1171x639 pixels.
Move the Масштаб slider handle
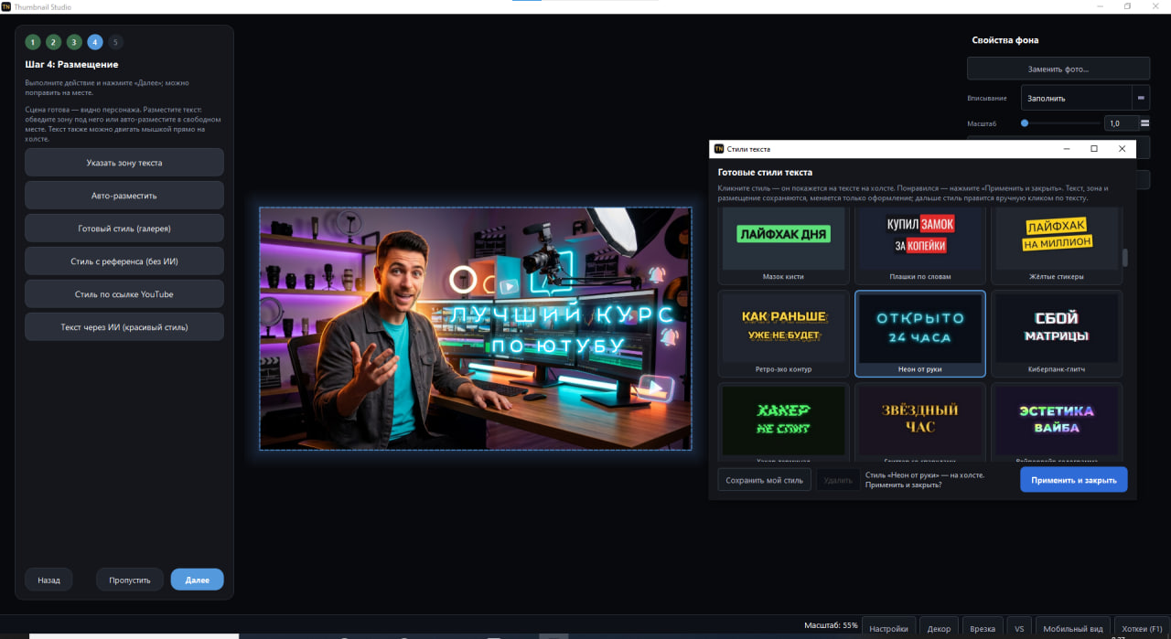[x=1025, y=122]
